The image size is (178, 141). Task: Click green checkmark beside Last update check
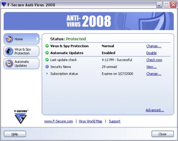(x=47, y=60)
